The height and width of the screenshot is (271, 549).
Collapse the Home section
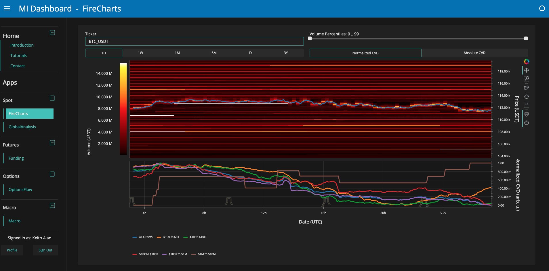point(52,33)
